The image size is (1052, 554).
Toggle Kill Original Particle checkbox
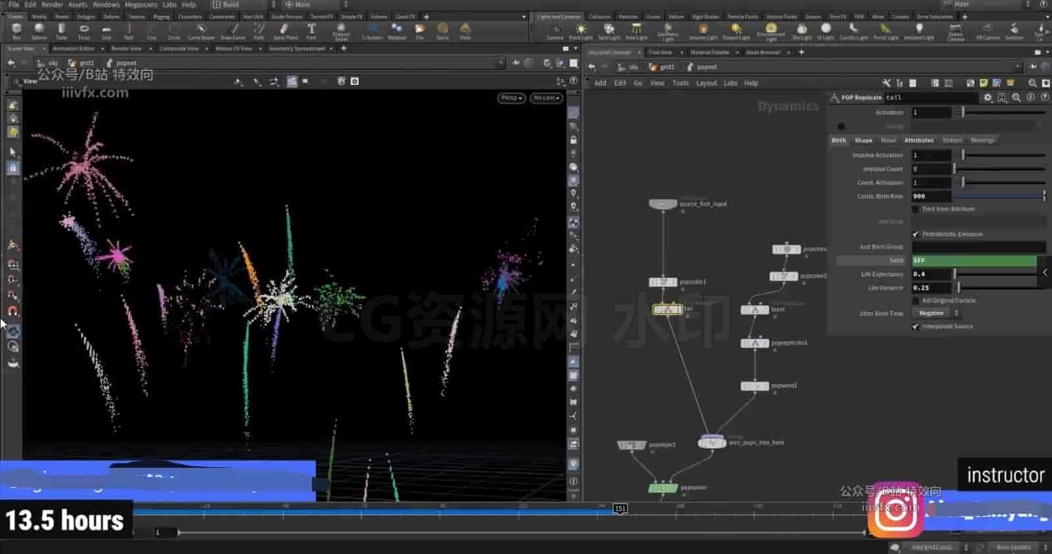(915, 301)
